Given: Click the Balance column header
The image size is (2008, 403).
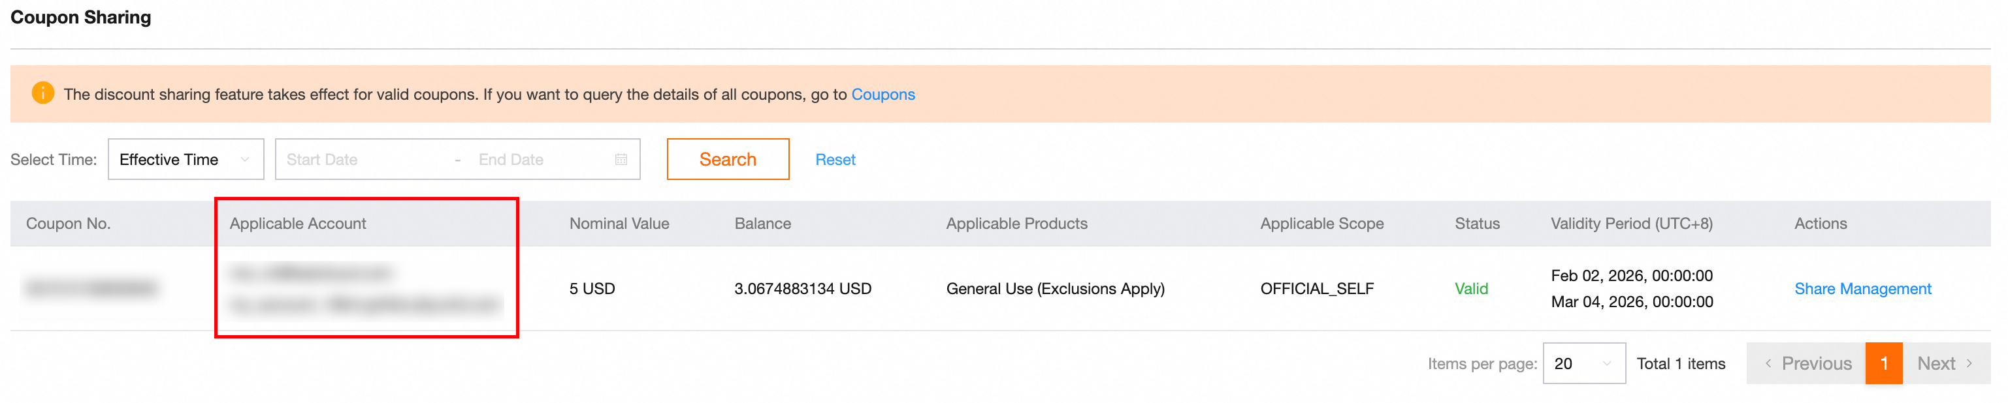Looking at the screenshot, I should tap(762, 223).
